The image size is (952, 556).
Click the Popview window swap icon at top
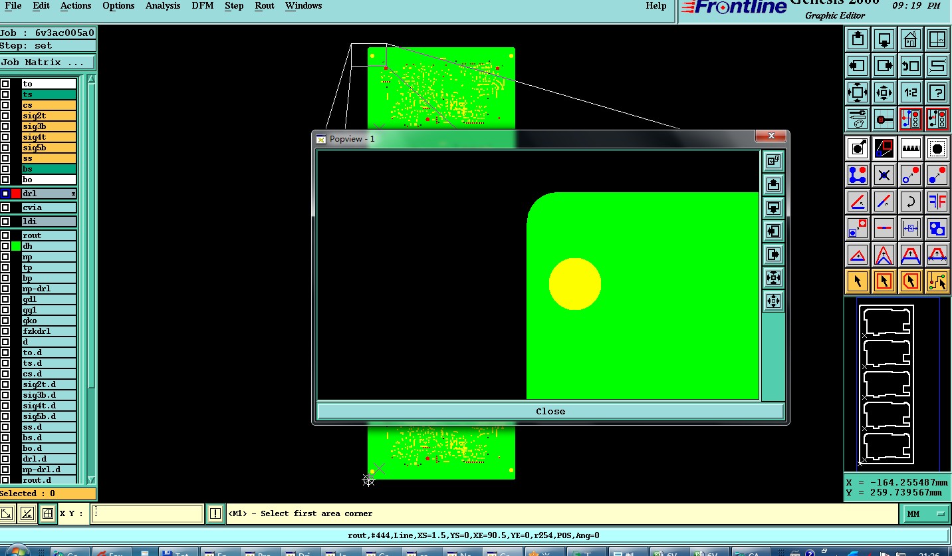click(x=773, y=161)
